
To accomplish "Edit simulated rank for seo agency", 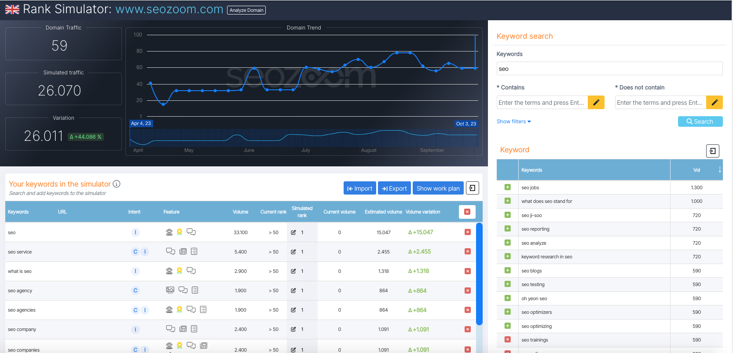I will (293, 290).
